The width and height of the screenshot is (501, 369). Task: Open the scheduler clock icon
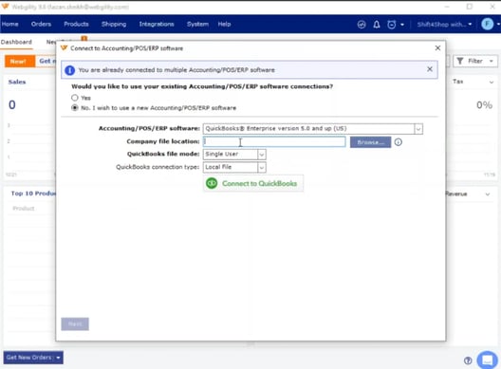(391, 25)
